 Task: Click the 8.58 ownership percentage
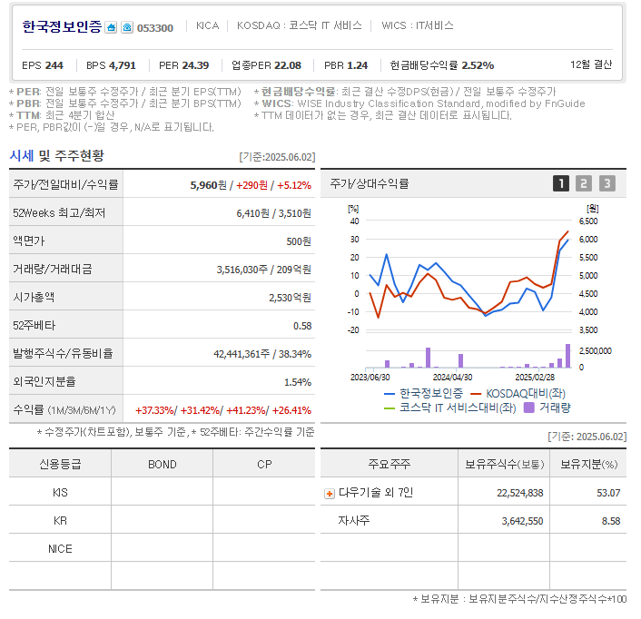[x=611, y=521]
